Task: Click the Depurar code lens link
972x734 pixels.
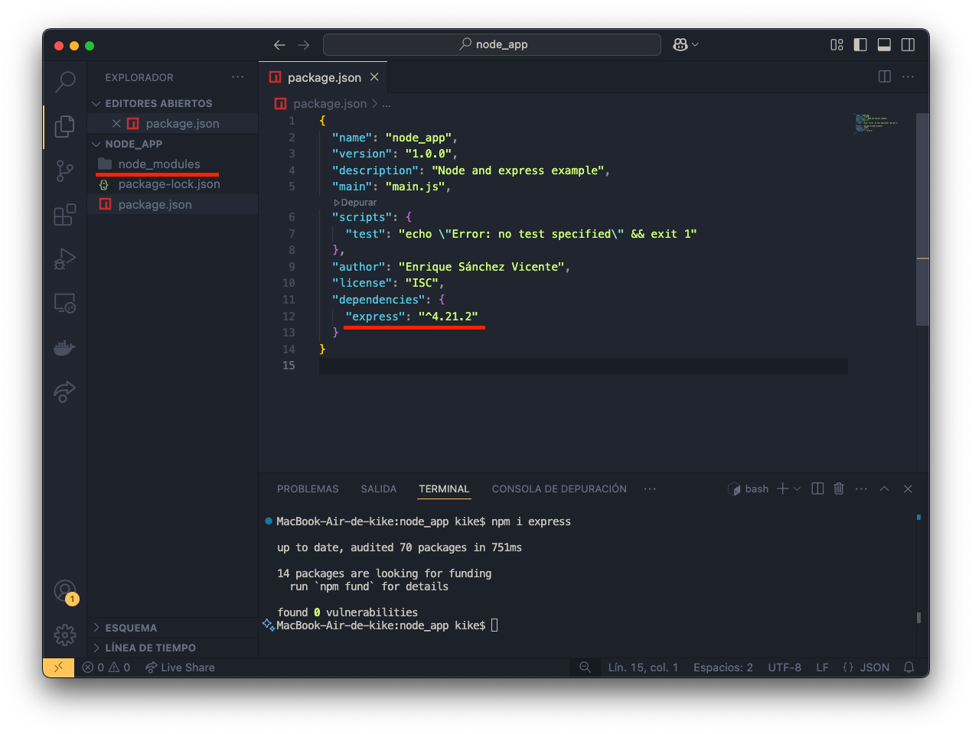Action: click(355, 203)
